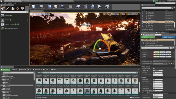This screenshot has width=176, height=99.
Task: Click the blue Edit Blueprint button
Action: (x=169, y=37)
